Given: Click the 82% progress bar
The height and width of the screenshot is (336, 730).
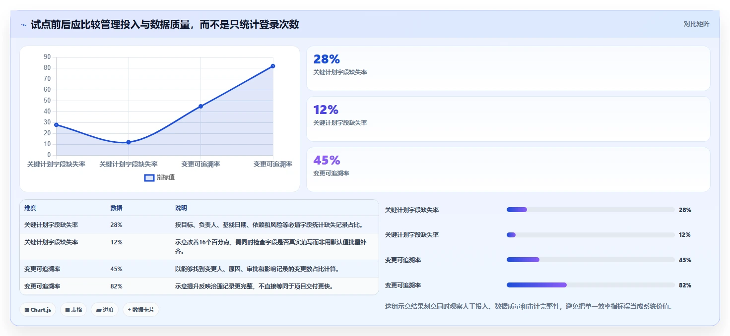Looking at the screenshot, I should [591, 285].
